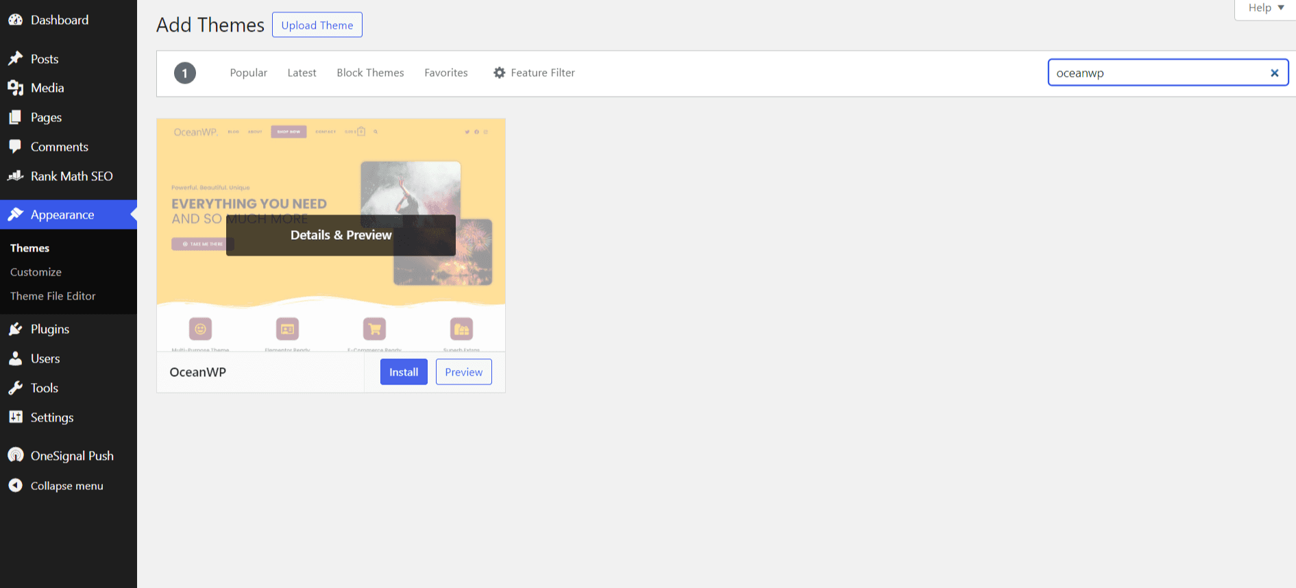Open Customize submenu item

click(x=36, y=272)
